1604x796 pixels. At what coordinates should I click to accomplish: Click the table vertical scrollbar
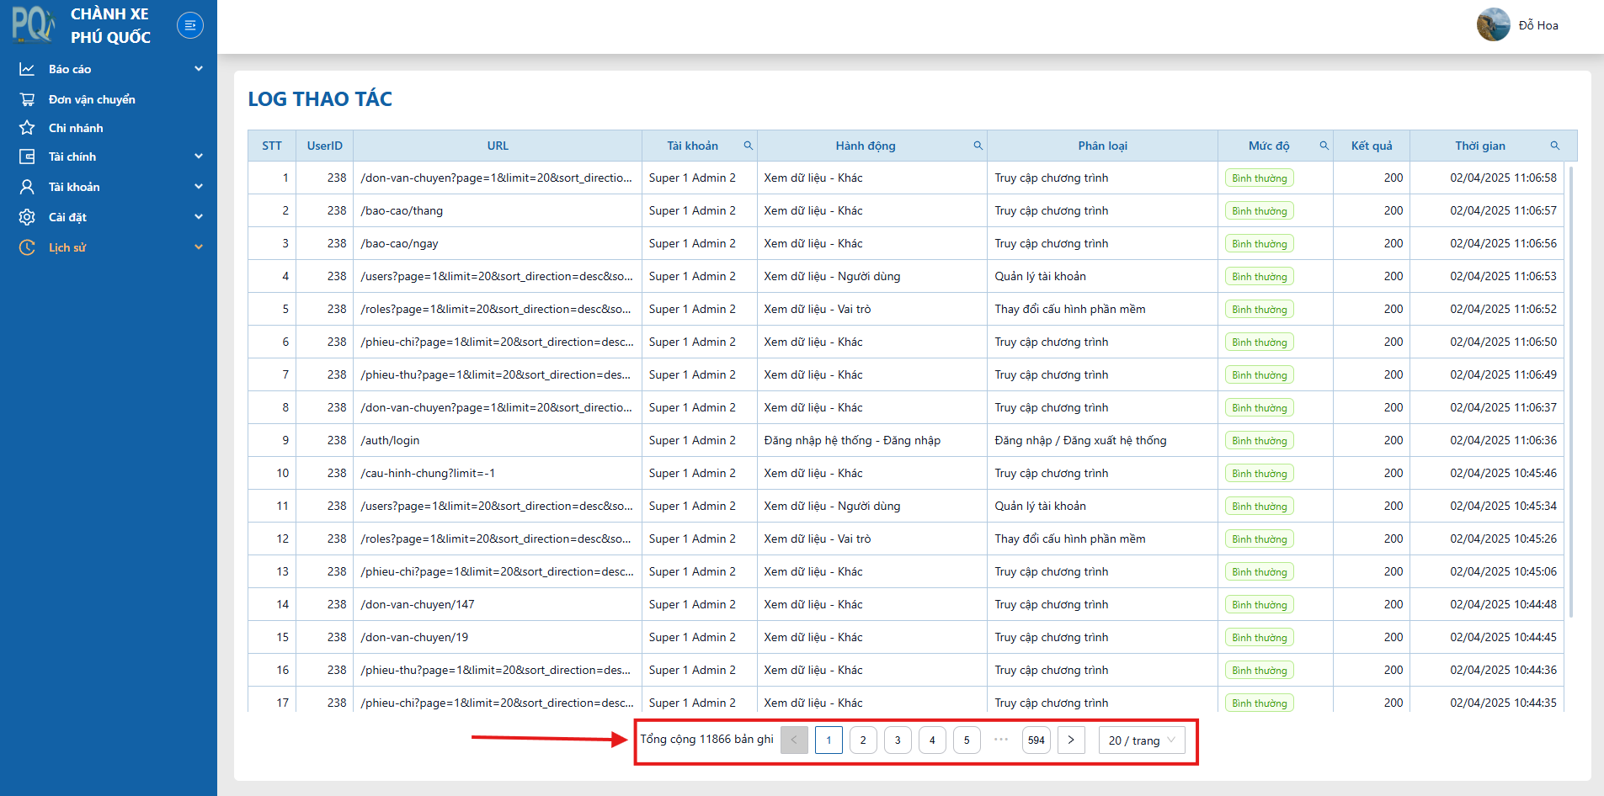pyautogui.click(x=1571, y=391)
